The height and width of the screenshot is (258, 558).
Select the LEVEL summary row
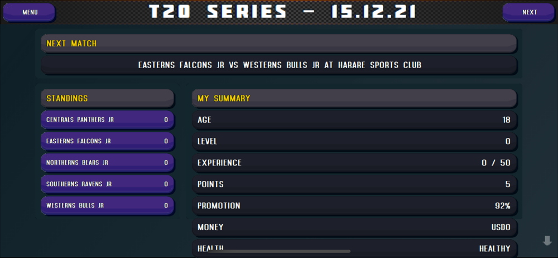point(354,141)
